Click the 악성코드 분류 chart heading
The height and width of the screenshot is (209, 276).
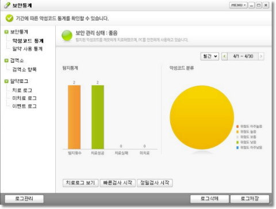click(x=182, y=68)
